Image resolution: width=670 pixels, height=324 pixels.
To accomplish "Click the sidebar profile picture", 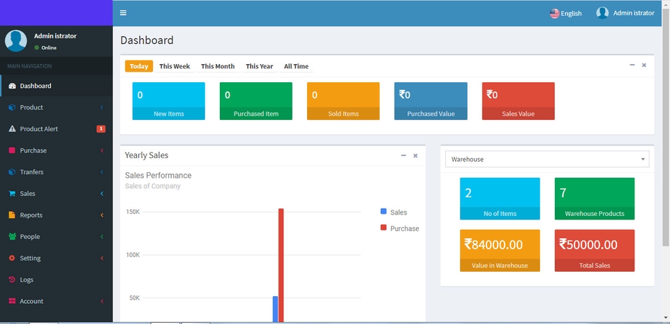I will (x=16, y=41).
